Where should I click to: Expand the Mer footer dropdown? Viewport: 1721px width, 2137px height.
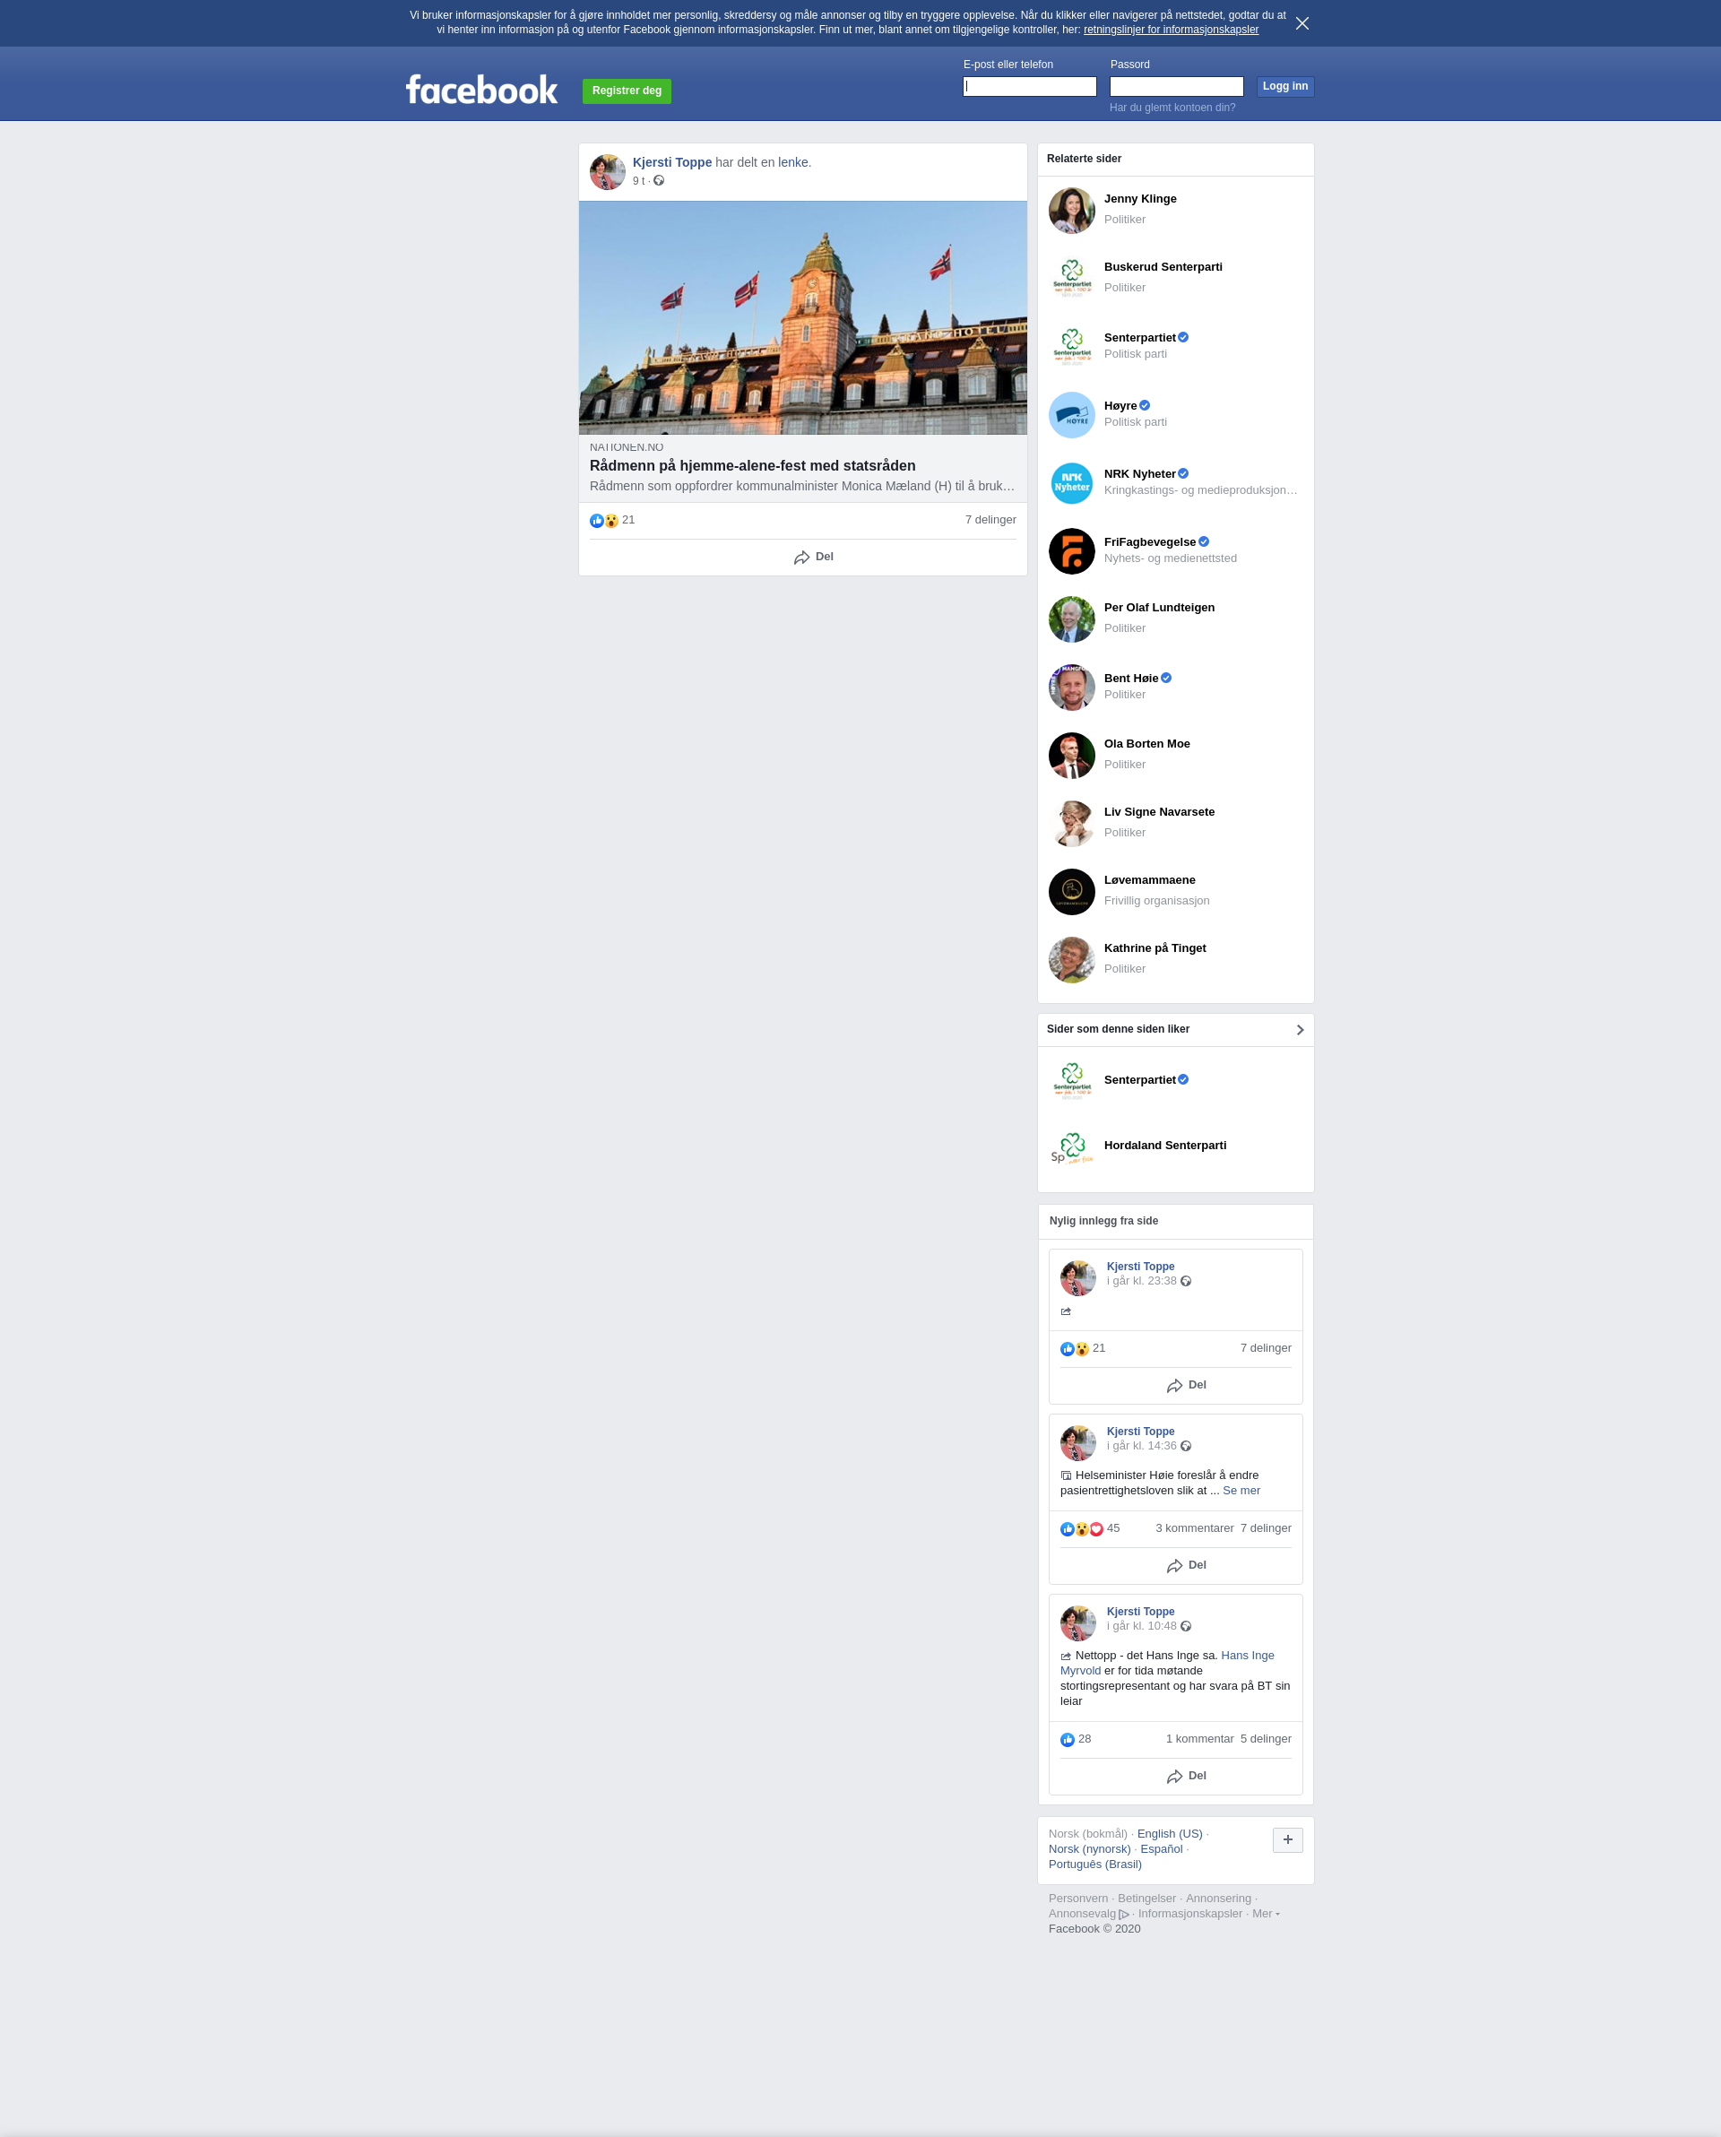click(1265, 1914)
